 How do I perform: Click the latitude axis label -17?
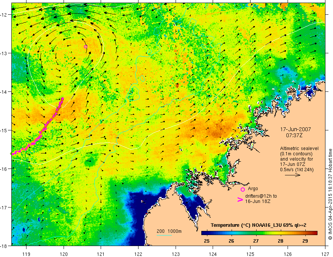4,207
